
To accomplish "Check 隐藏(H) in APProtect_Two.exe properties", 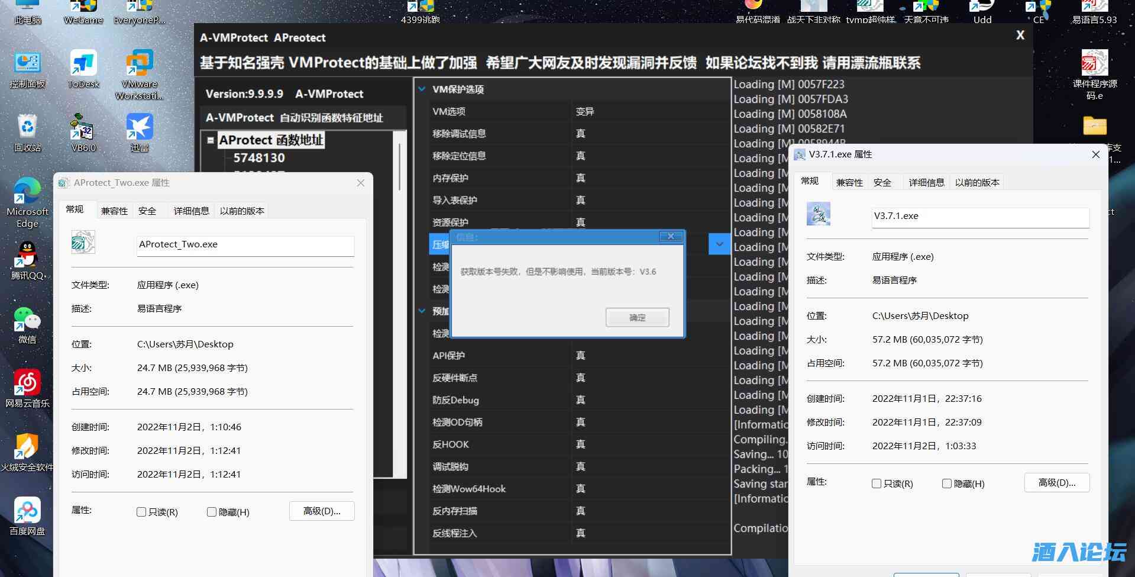I will click(x=211, y=511).
